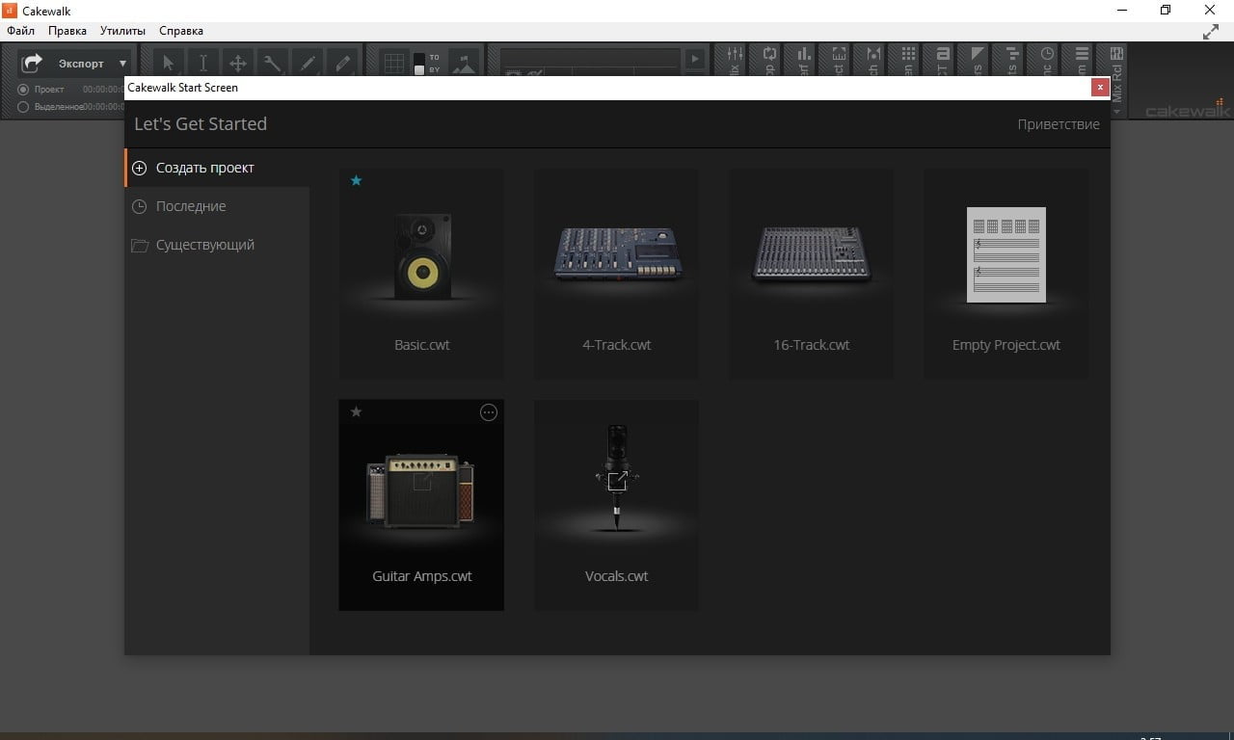The height and width of the screenshot is (740, 1234).
Task: Click the Markers module triangle icon
Action: [x=978, y=54]
